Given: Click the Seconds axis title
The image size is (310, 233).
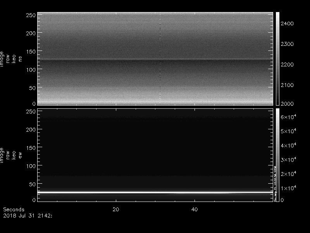Looking at the screenshot, I should coord(14,209).
